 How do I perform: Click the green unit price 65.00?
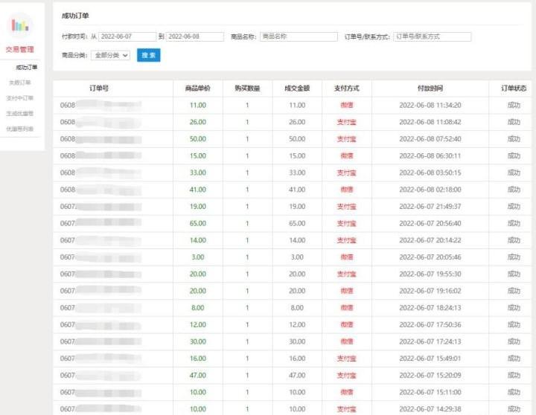click(x=198, y=223)
